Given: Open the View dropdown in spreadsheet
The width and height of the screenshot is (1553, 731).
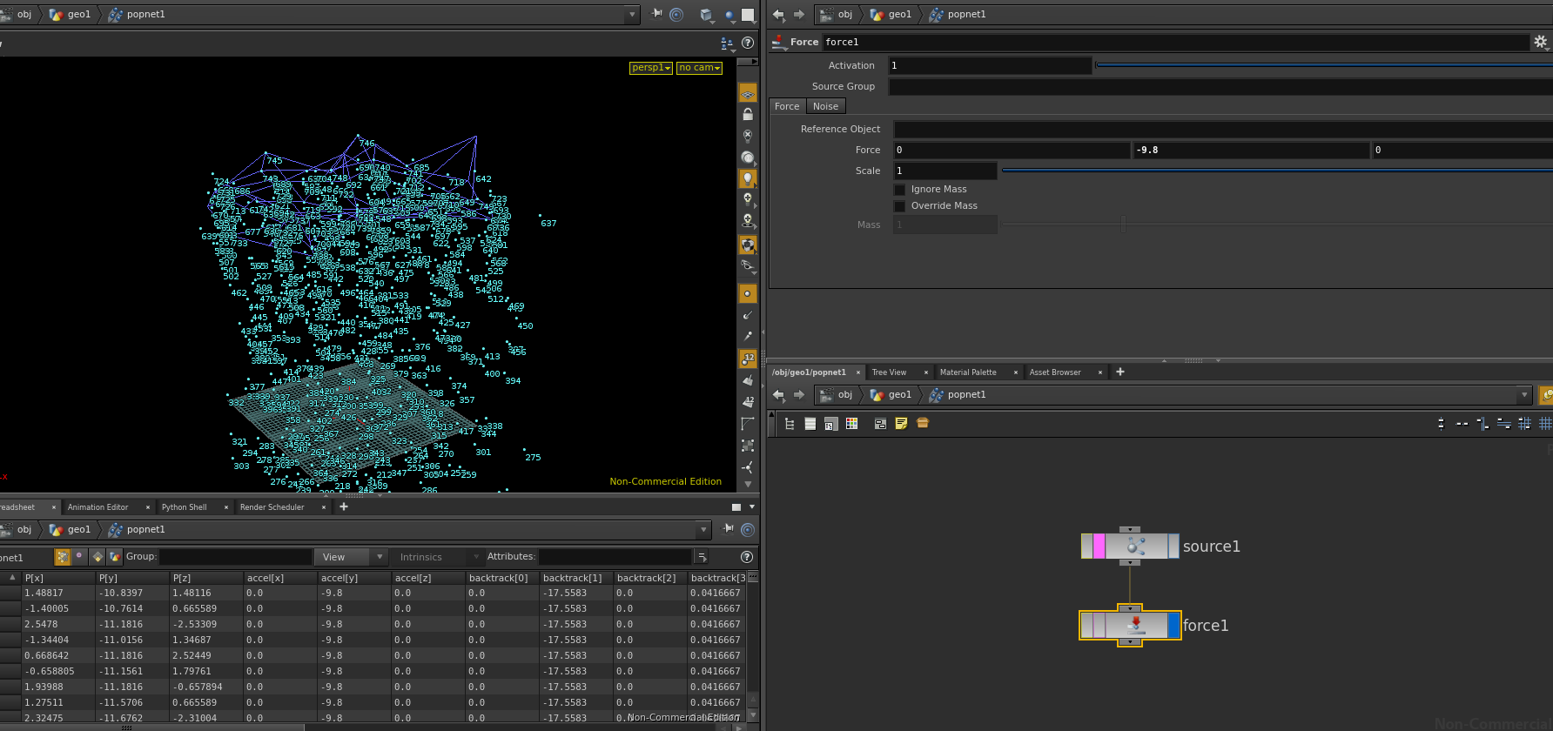Looking at the screenshot, I should tap(353, 557).
